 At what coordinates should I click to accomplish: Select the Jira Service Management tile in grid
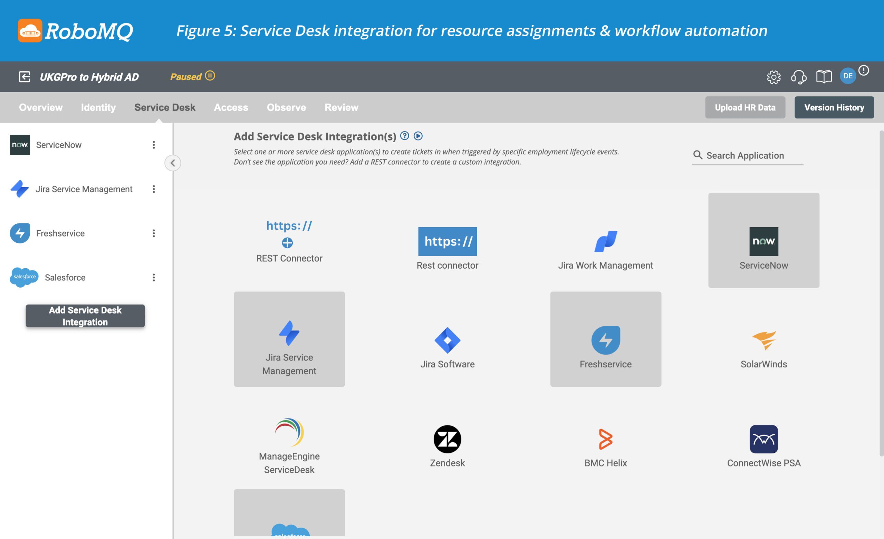[289, 339]
